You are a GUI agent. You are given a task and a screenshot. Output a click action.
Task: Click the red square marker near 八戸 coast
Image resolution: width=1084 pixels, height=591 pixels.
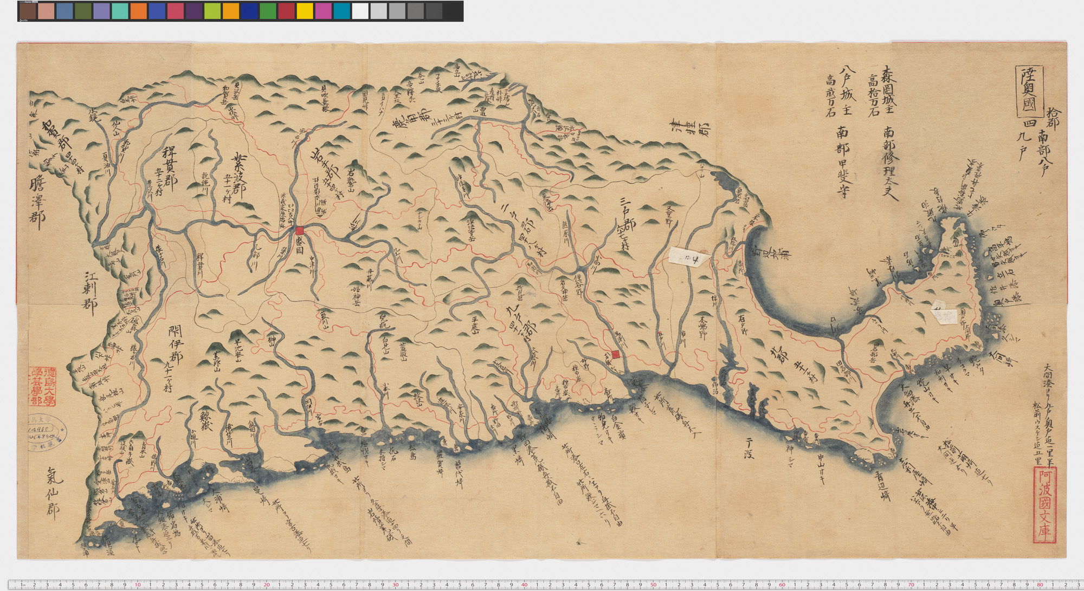pyautogui.click(x=616, y=354)
